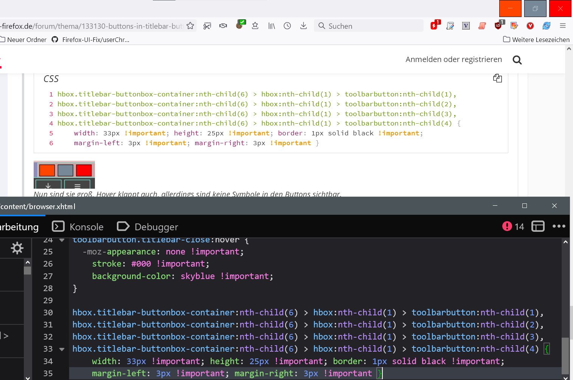The height and width of the screenshot is (380, 573).
Task: Open the browsing history clock icon
Action: [x=287, y=26]
